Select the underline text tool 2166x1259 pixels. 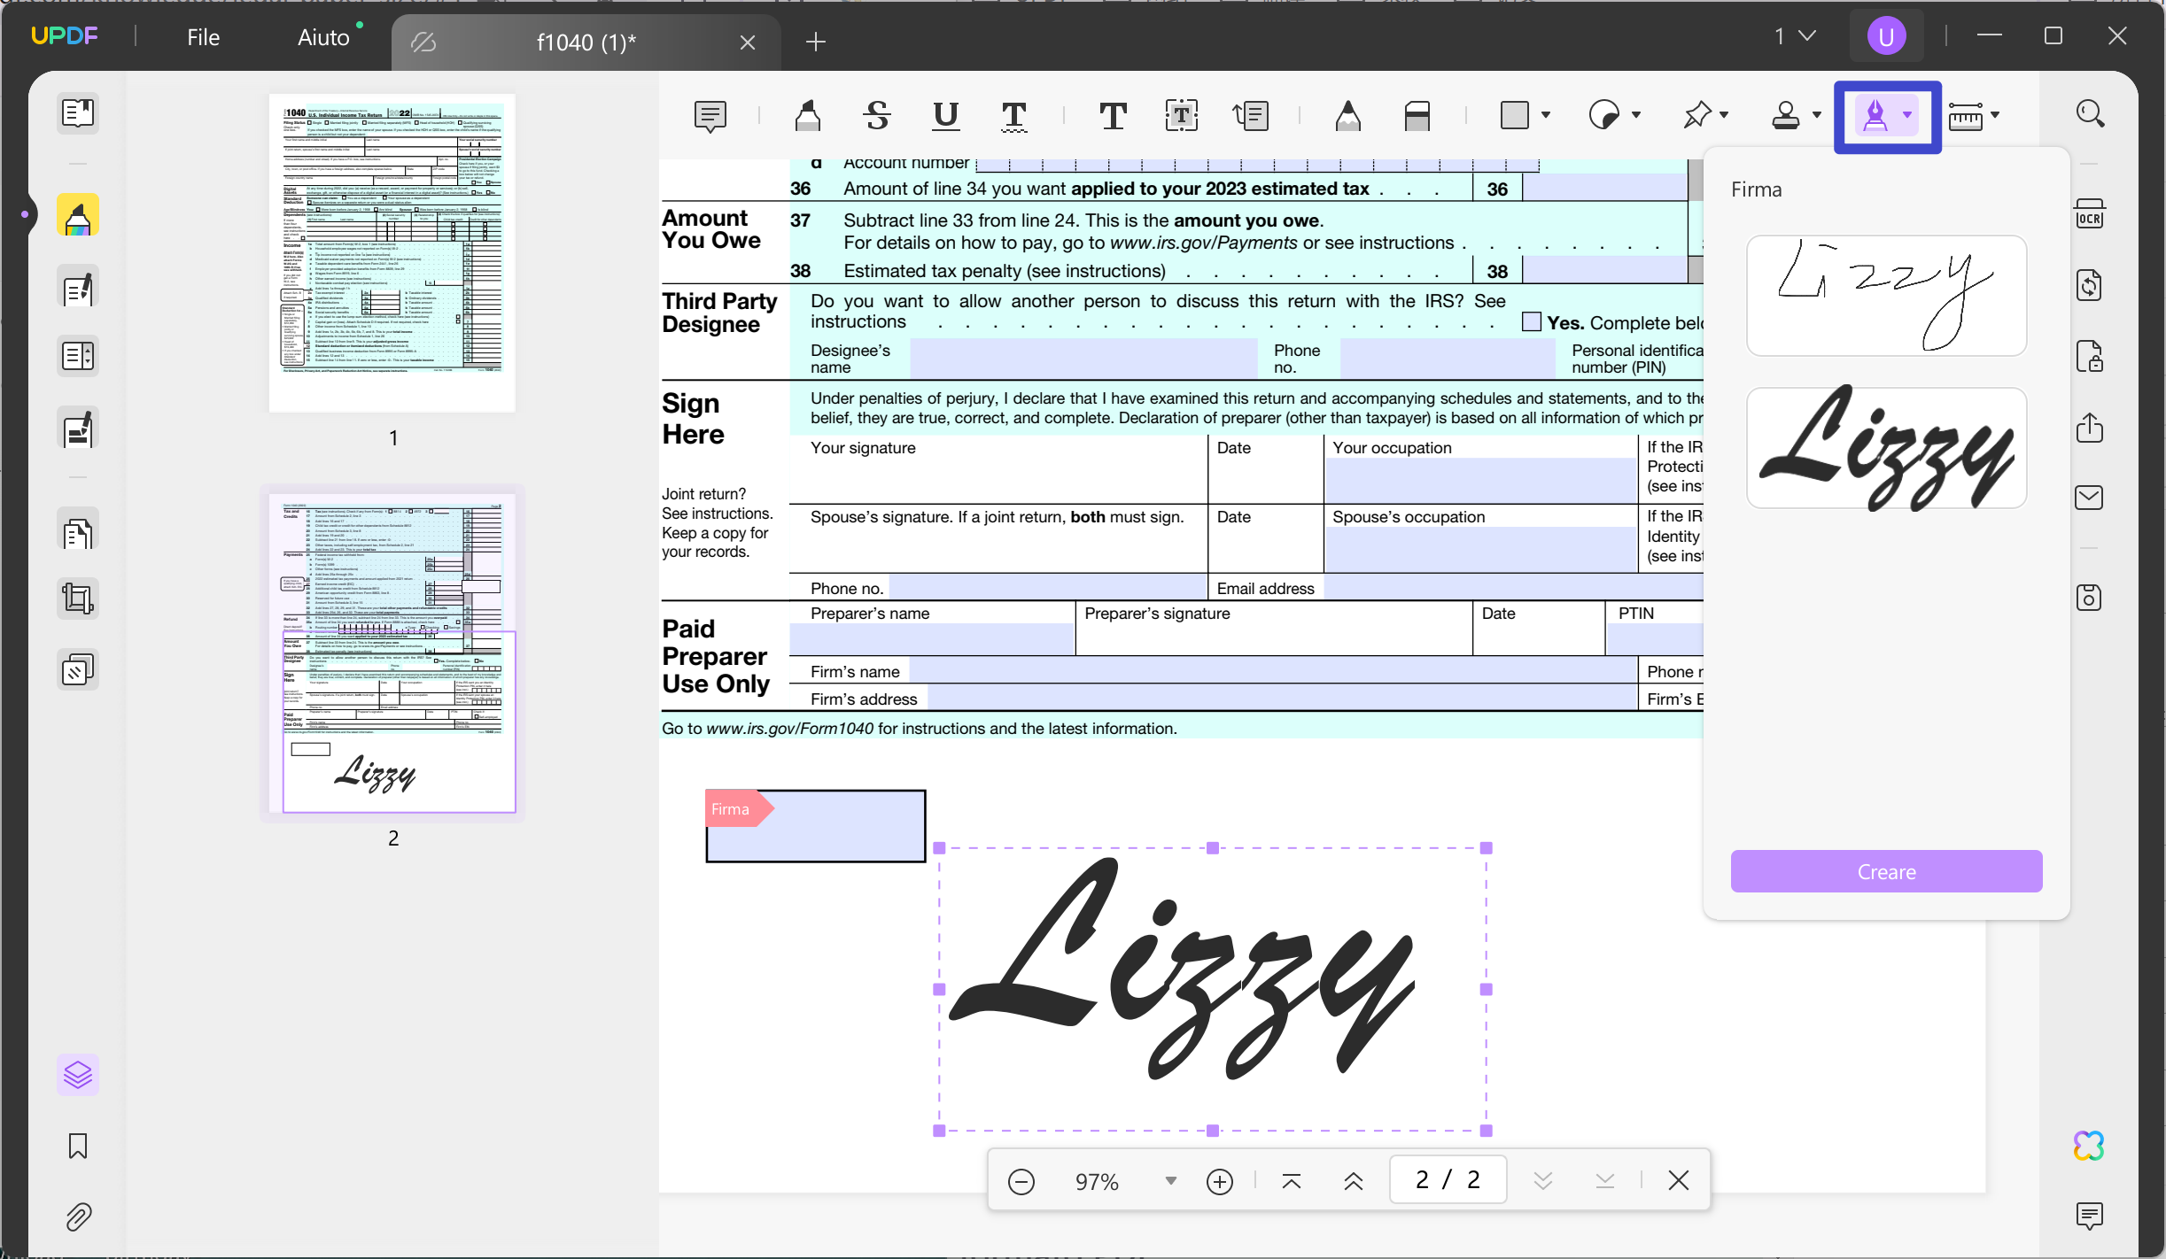pos(945,116)
